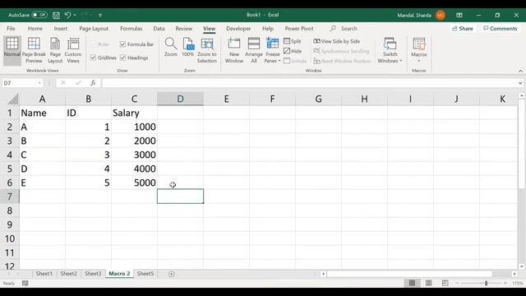
Task: Click the Ribbon Display Options icon
Action: (459, 15)
